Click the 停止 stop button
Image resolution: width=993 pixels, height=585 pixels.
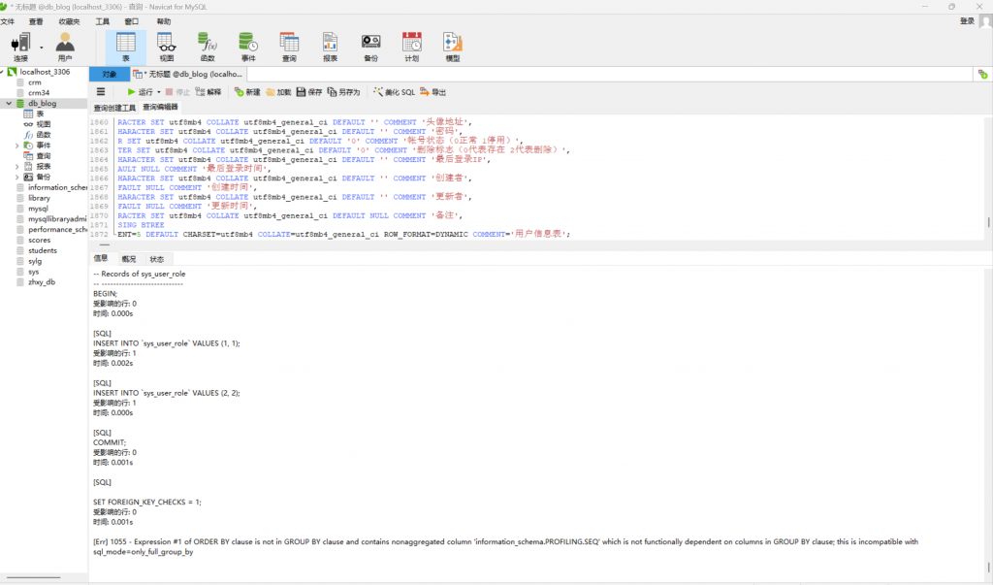[177, 92]
